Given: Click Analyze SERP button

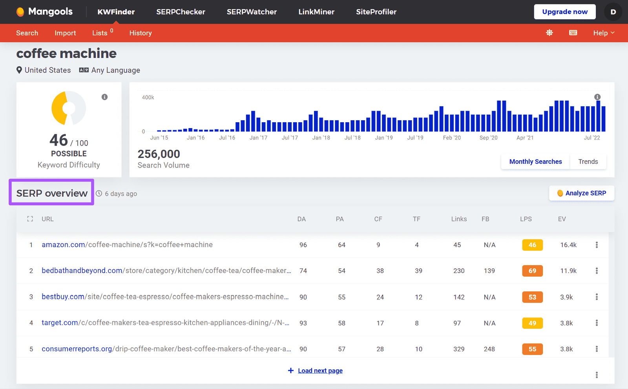Looking at the screenshot, I should click(x=582, y=193).
